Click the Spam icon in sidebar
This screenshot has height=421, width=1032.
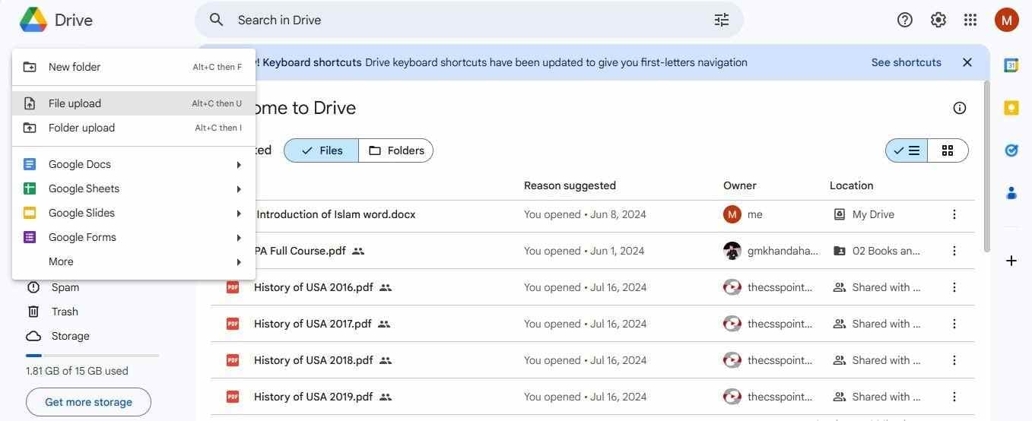33,287
